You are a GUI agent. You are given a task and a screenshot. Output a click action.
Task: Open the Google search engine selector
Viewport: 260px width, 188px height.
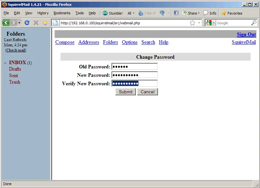[x=210, y=23]
